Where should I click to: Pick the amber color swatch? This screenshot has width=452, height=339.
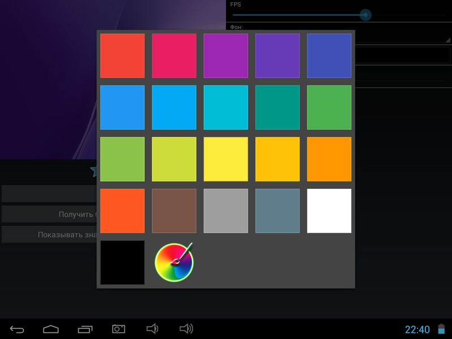[277, 159]
